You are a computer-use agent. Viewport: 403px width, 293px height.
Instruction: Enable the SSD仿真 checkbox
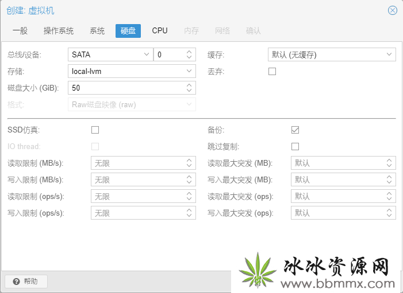point(95,130)
